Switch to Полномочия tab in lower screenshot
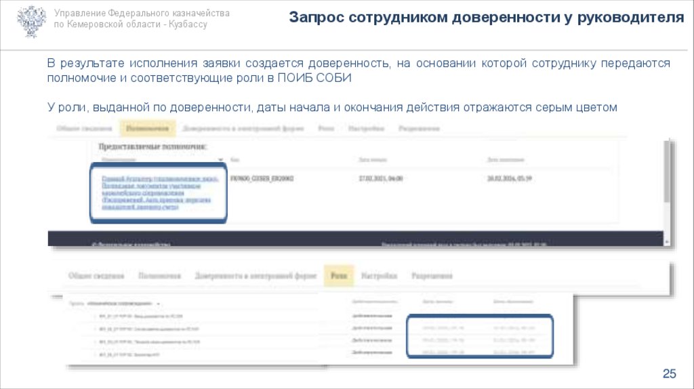 159,276
